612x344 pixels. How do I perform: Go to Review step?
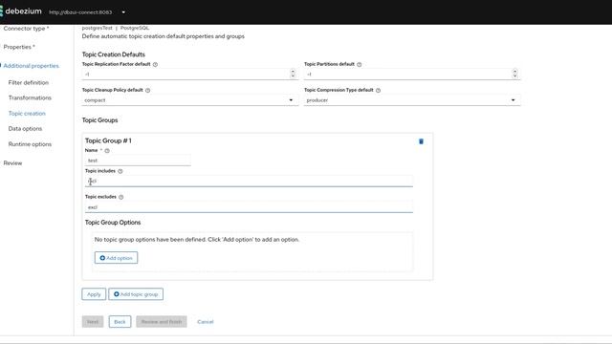point(12,163)
